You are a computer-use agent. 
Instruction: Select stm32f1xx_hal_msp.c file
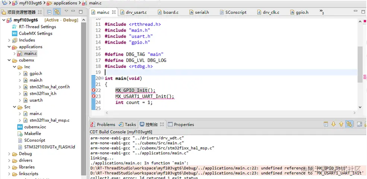click(50, 120)
